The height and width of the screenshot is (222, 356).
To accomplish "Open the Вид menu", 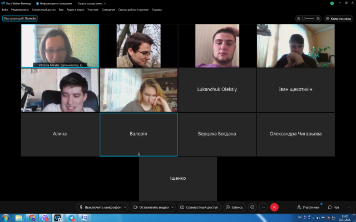I will pyautogui.click(x=61, y=10).
